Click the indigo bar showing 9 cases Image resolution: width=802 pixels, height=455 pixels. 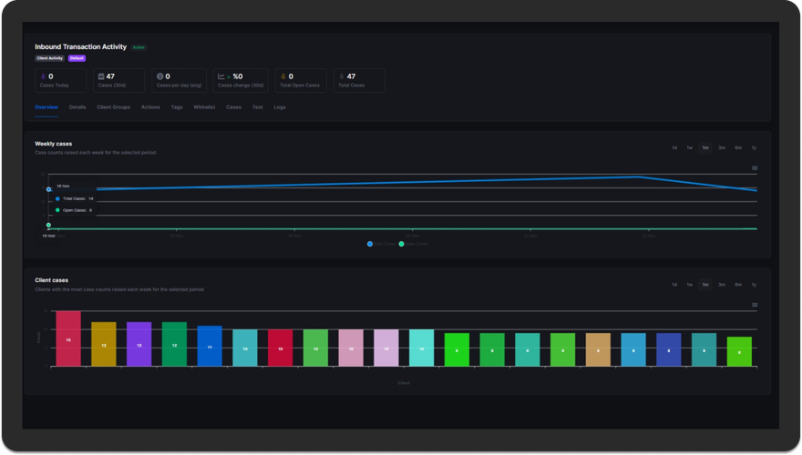pyautogui.click(x=669, y=349)
